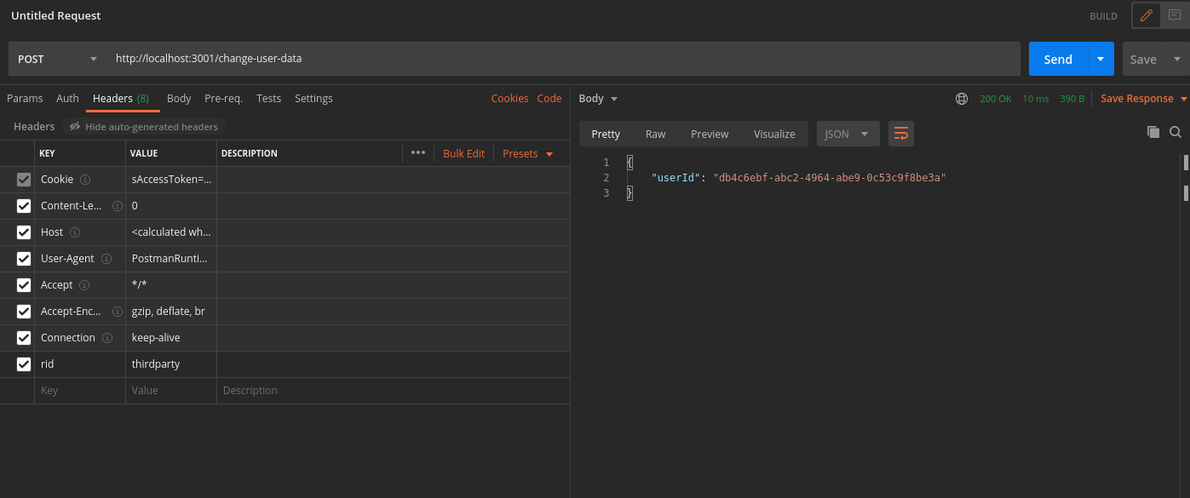Open Bulk Edit for headers

point(463,152)
